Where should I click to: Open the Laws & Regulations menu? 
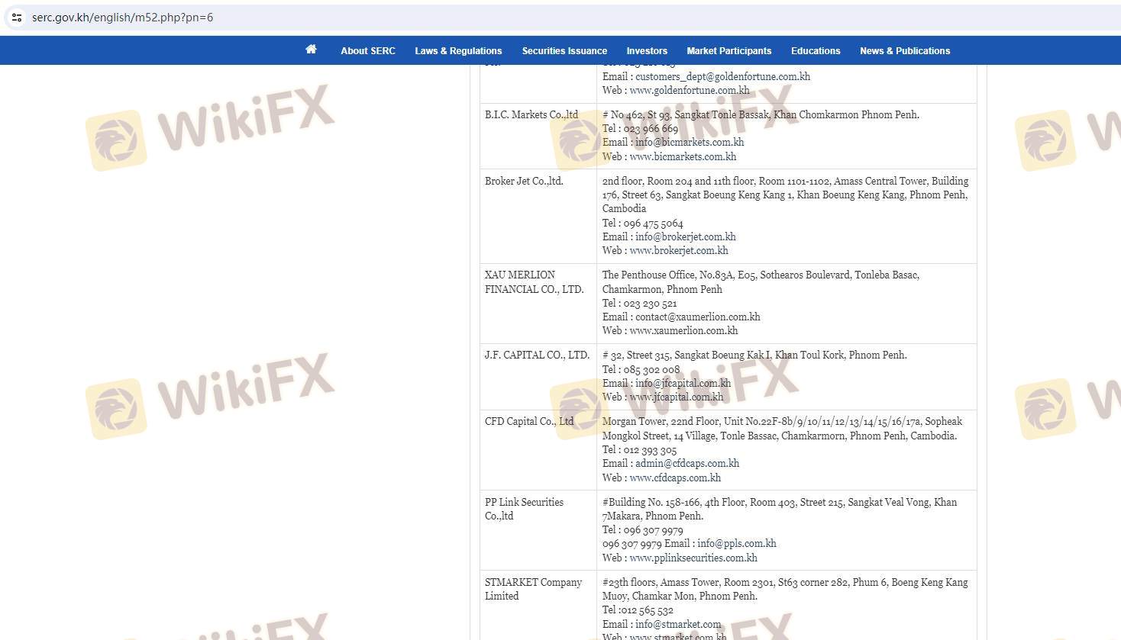tap(458, 51)
